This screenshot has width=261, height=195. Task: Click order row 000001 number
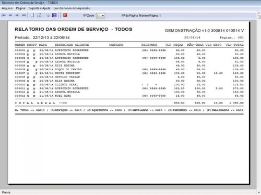[x=20, y=50]
